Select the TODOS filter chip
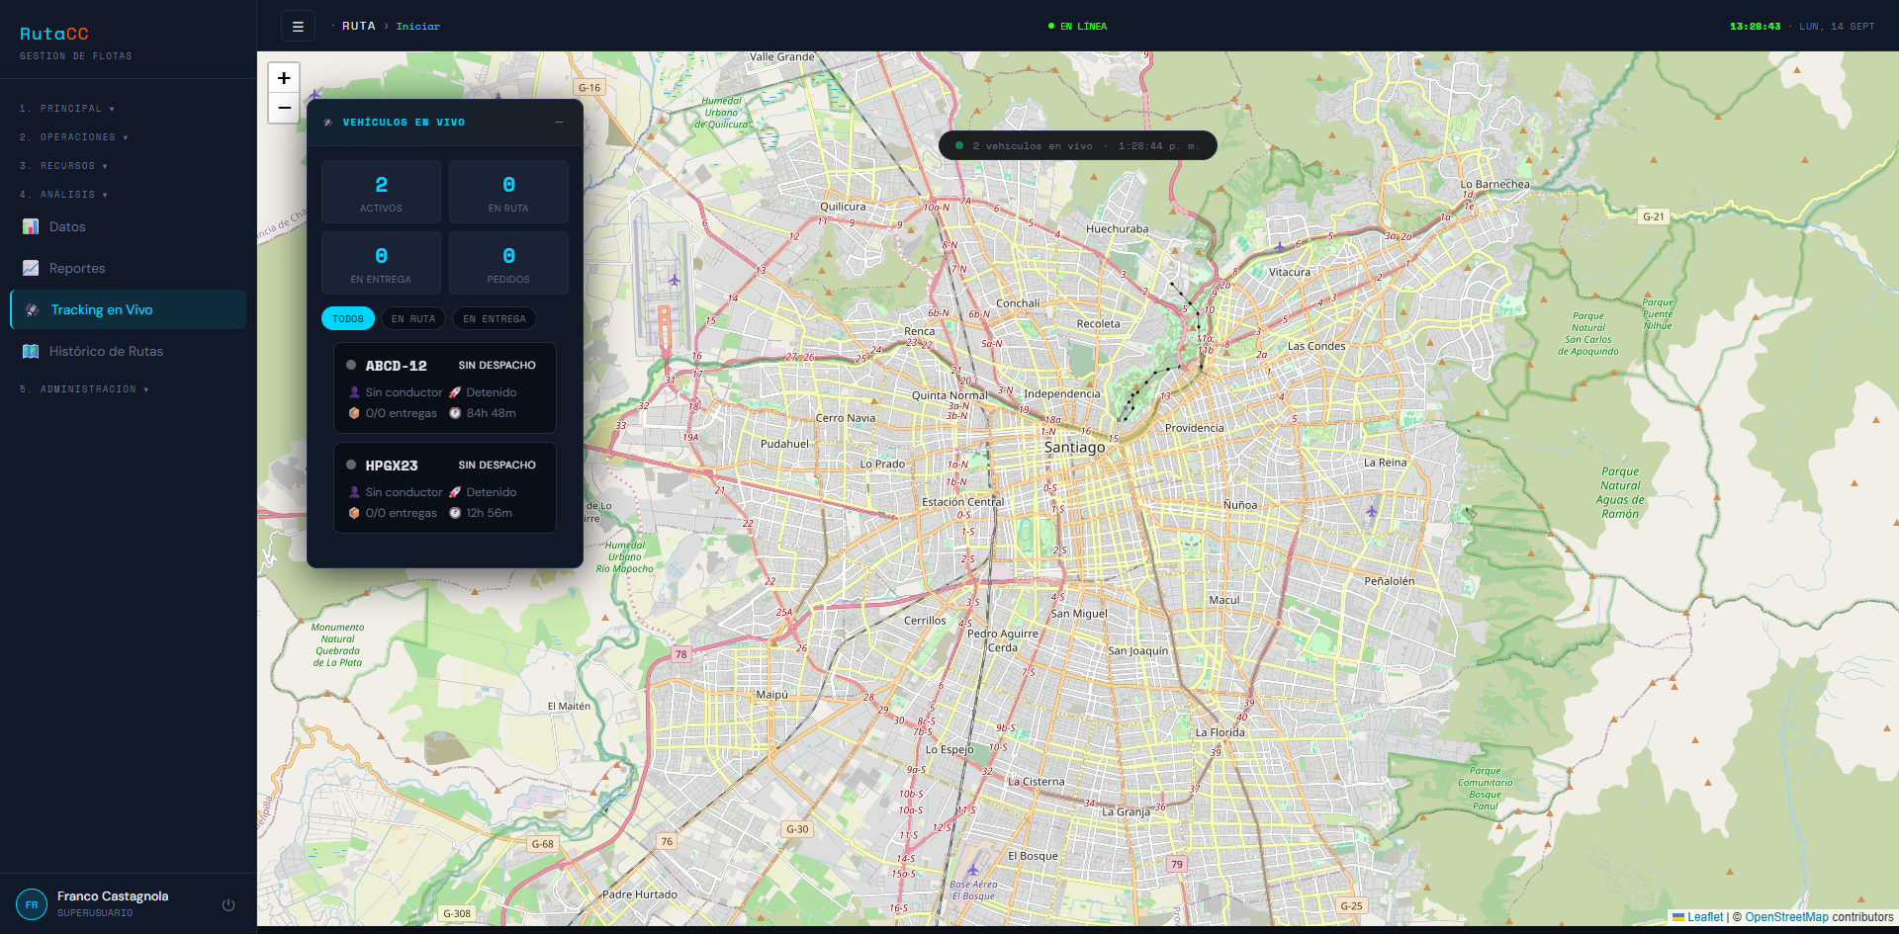This screenshot has height=934, width=1899. point(348,318)
